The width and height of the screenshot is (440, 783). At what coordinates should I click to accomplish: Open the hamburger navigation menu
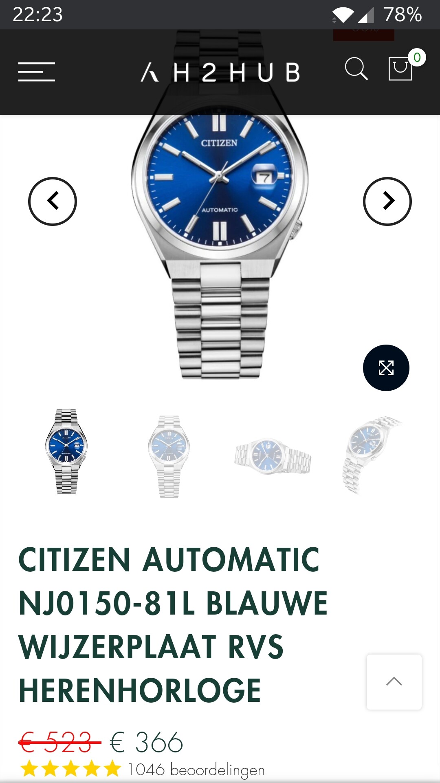37,72
